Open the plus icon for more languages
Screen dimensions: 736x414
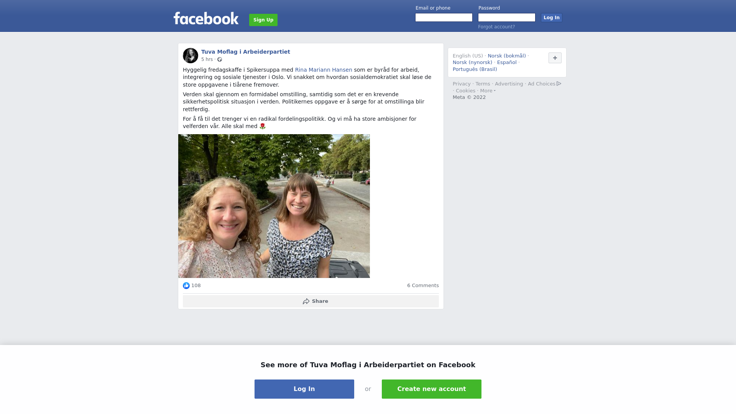pyautogui.click(x=555, y=58)
